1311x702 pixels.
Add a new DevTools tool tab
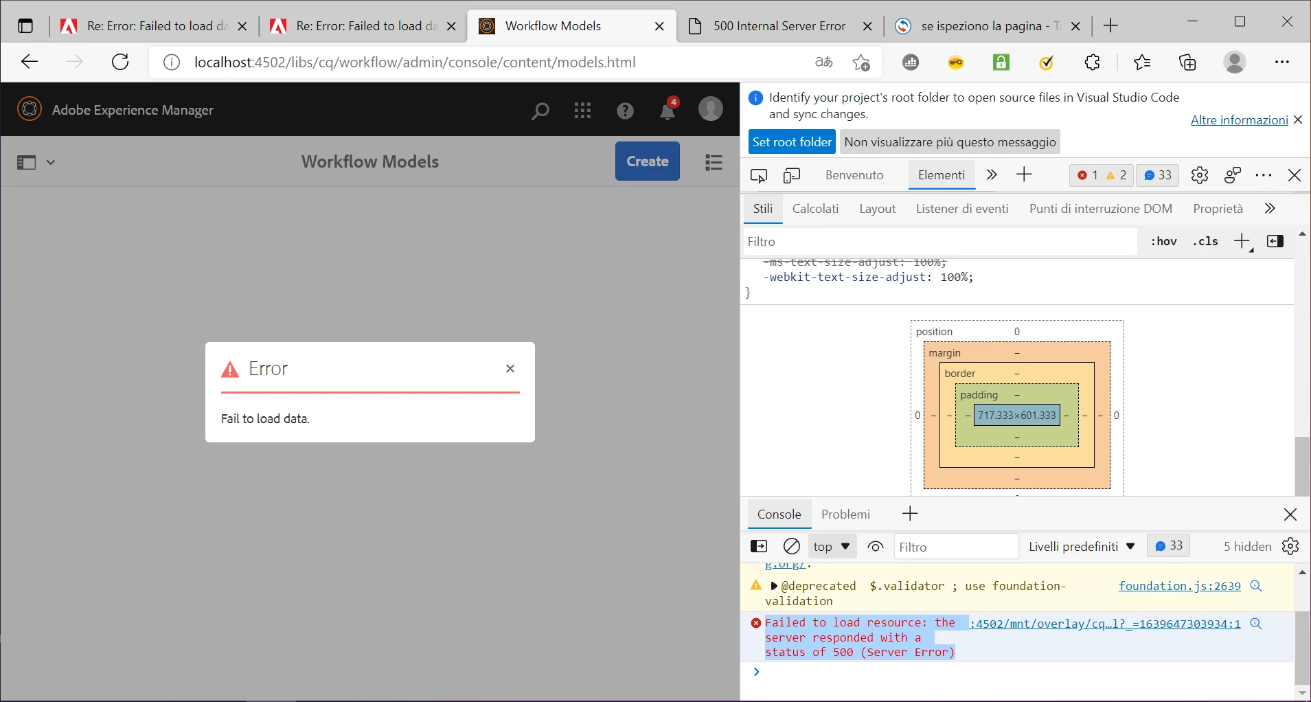coord(1024,175)
